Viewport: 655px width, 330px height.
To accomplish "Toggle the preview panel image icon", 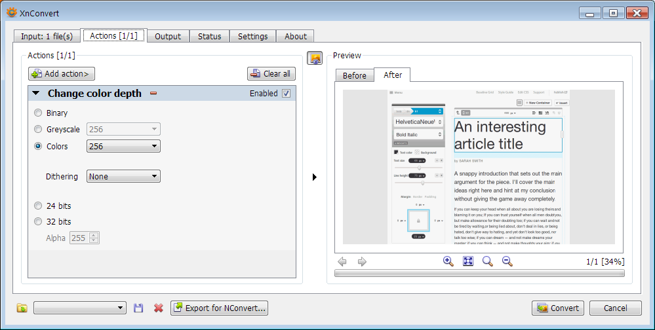I will [x=315, y=58].
